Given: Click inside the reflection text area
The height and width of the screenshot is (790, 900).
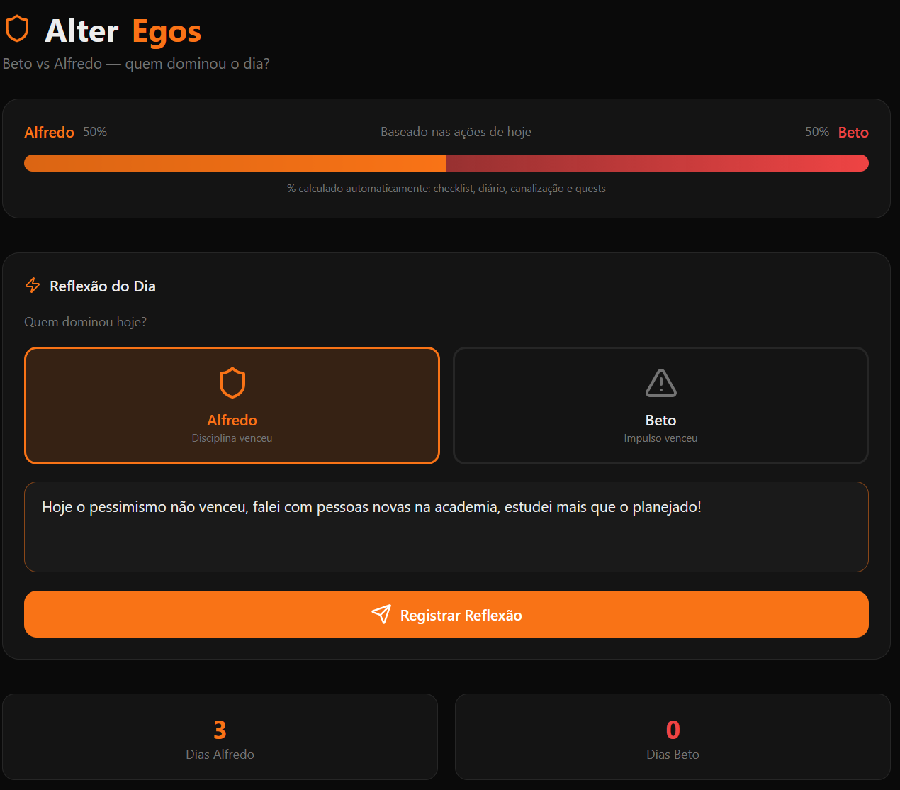Looking at the screenshot, I should click(x=446, y=527).
